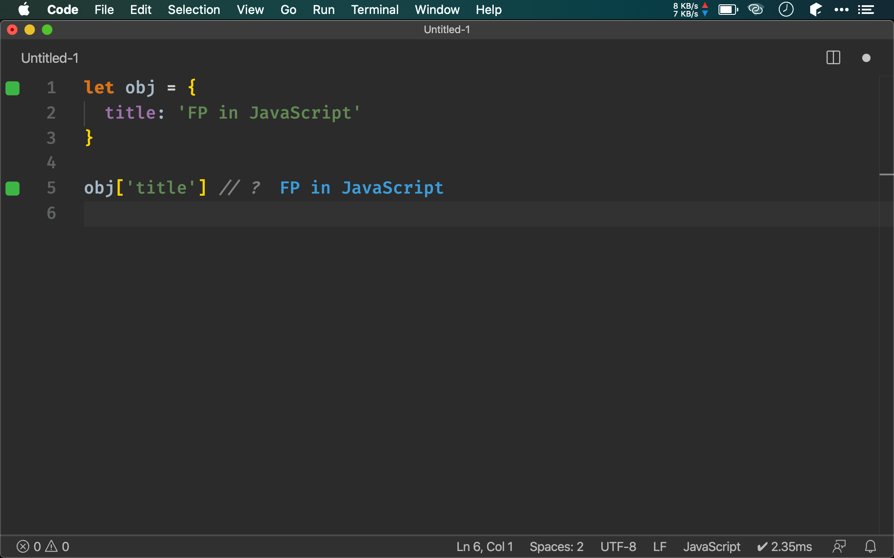Screen dimensions: 894x558
Task: Click the Ln 6, Col 1 position indicator
Action: click(x=485, y=546)
